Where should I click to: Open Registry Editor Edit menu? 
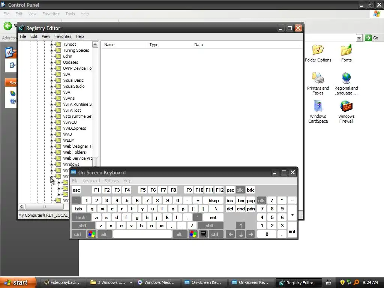34,36
